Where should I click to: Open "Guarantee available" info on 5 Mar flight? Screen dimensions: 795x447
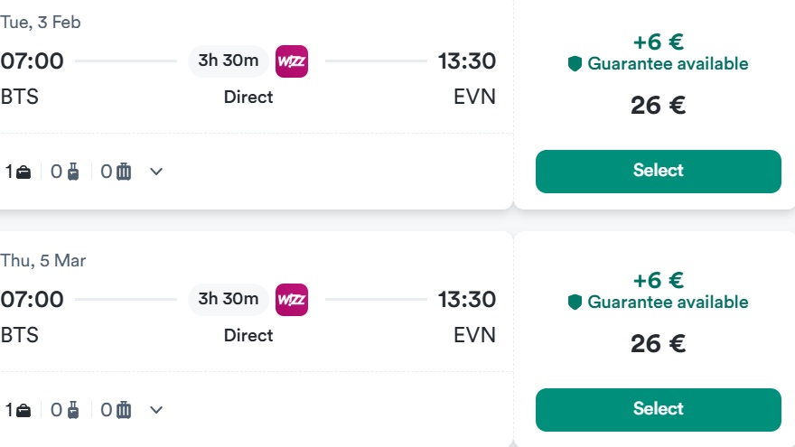click(668, 303)
